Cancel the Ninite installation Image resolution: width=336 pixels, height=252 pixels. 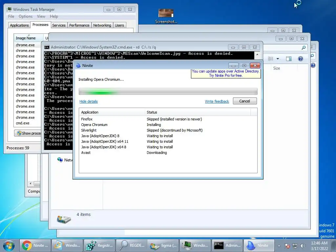(245, 101)
